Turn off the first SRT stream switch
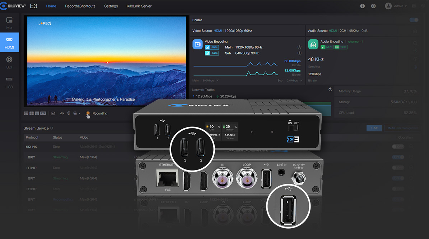 coord(397,157)
